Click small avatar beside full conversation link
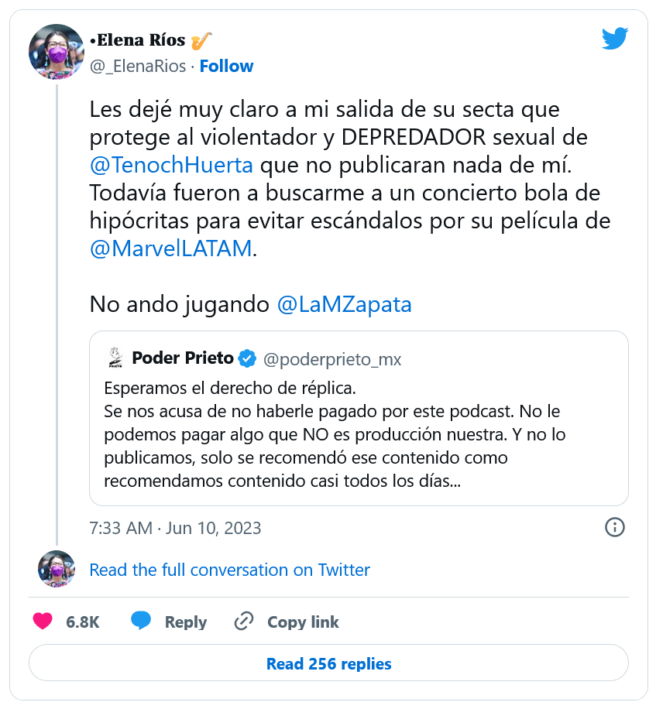Screen dimensions: 656x709 pyautogui.click(x=57, y=570)
